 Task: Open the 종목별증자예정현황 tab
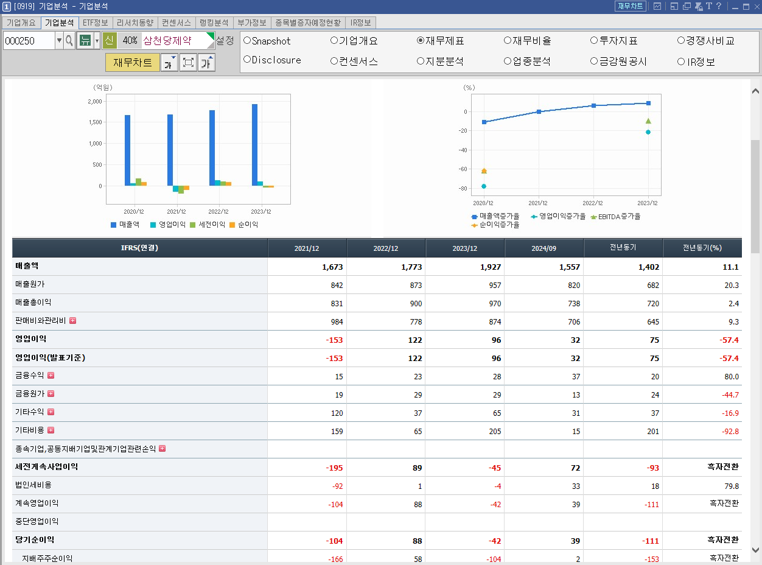pyautogui.click(x=308, y=23)
